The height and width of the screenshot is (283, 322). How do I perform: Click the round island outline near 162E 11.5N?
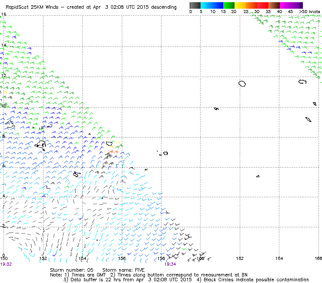click(242, 84)
